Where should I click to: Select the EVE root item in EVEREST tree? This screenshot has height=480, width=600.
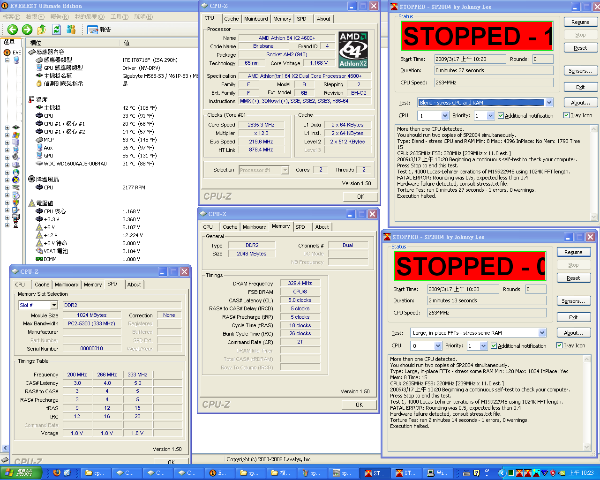[x=13, y=52]
